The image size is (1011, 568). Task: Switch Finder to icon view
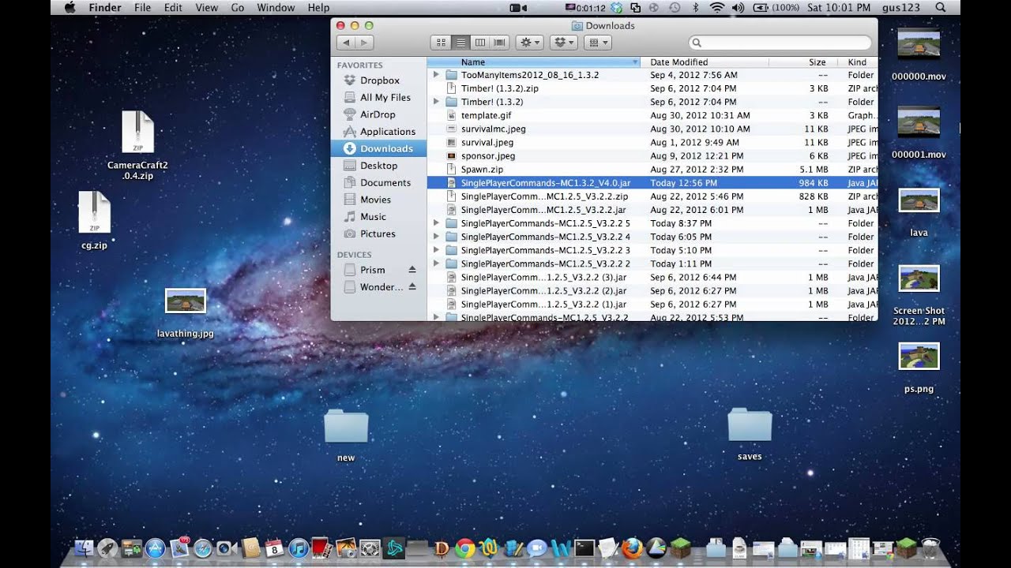tap(441, 43)
